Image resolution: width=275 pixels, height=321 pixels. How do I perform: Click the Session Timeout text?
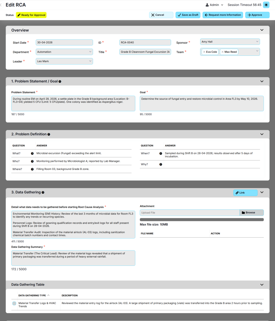(x=245, y=5)
